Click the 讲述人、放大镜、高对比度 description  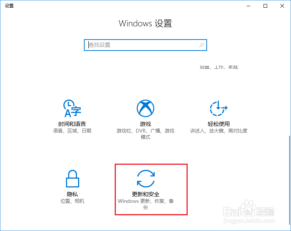click(219, 131)
